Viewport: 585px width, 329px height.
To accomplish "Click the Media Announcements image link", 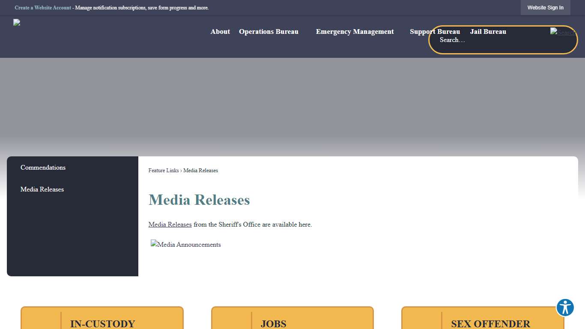I will pyautogui.click(x=185, y=244).
